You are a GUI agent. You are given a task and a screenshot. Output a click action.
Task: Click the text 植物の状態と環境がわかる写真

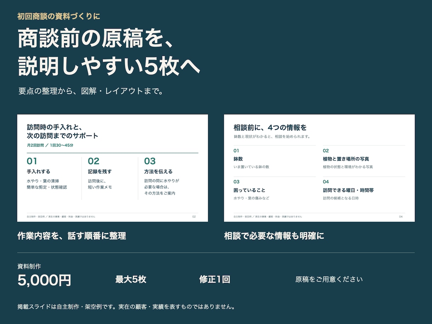pyautogui.click(x=348, y=167)
